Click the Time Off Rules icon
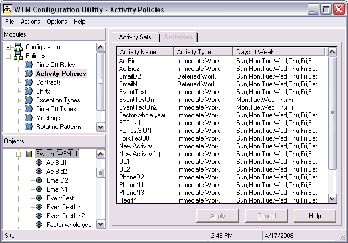This screenshot has width=348, height=243. pos(29,65)
